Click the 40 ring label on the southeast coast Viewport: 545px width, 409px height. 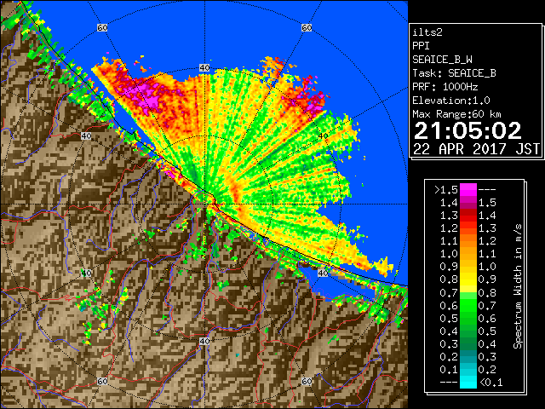click(x=323, y=273)
